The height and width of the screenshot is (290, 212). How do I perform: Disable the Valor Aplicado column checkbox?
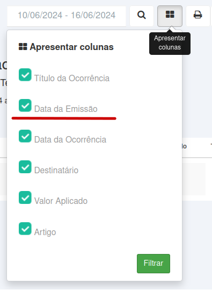pos(25,197)
